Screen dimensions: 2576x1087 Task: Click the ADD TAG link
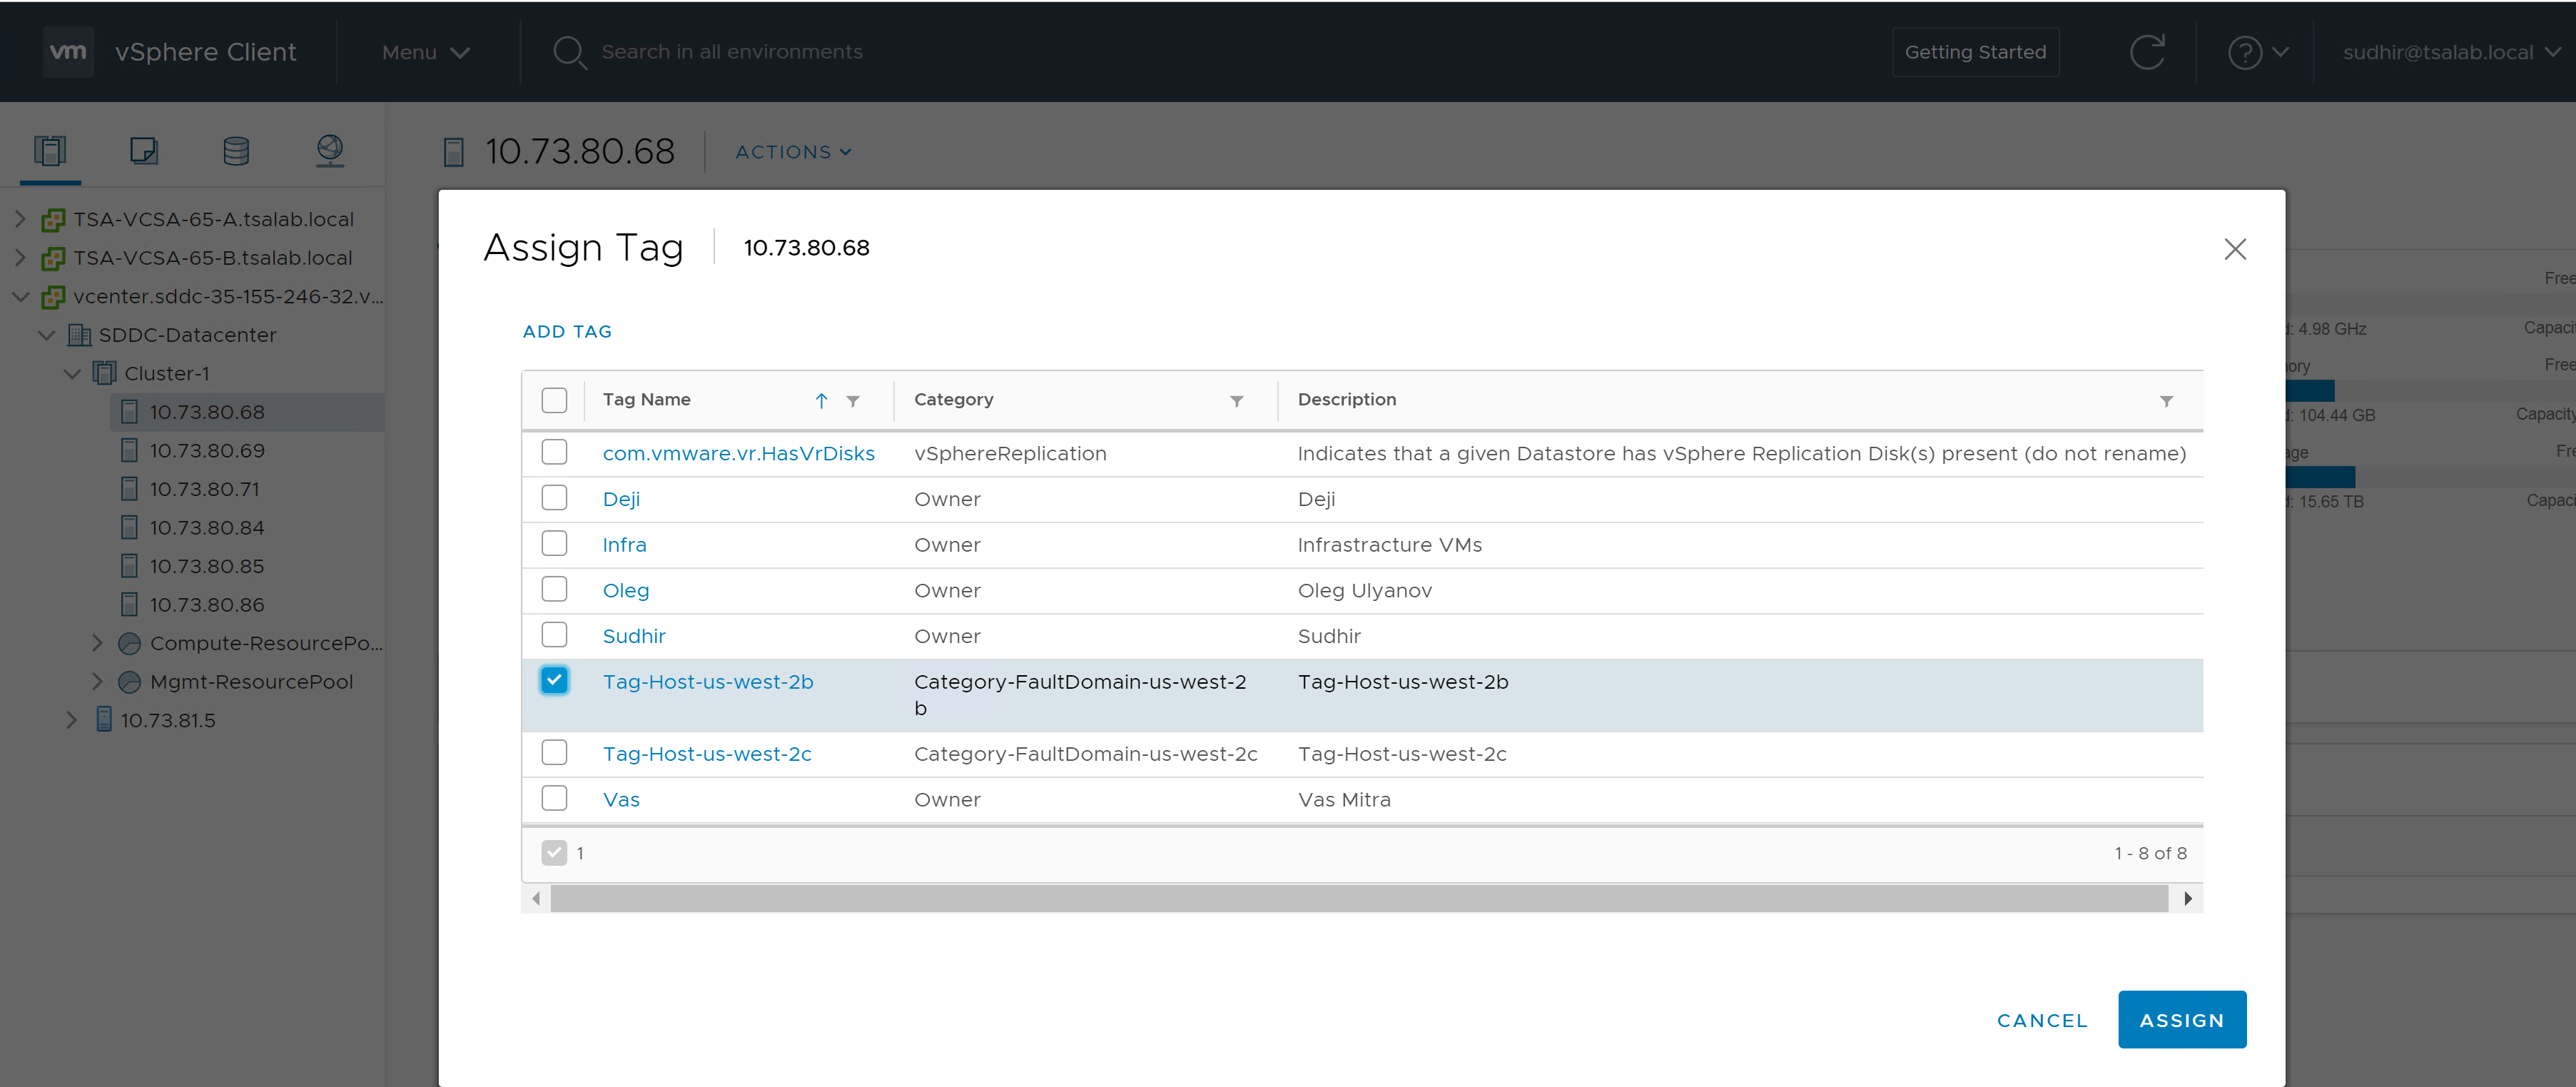[567, 331]
